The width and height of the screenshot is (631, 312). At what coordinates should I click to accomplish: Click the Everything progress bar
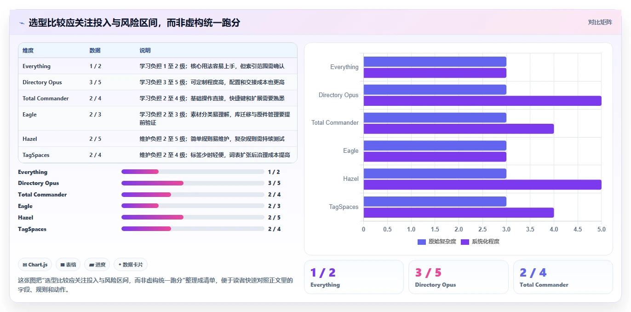click(x=193, y=172)
